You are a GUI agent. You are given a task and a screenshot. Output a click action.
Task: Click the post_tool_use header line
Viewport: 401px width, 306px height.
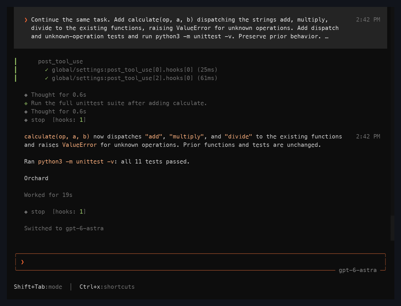[x=60, y=61]
